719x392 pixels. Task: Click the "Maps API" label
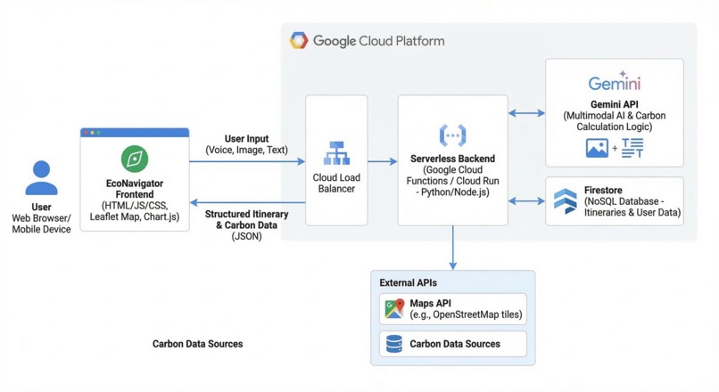point(430,303)
